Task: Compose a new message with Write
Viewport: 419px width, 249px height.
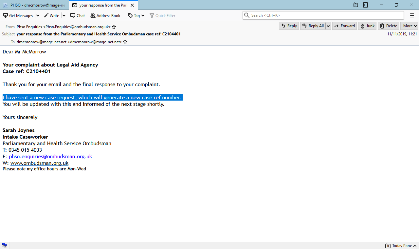Action: point(51,15)
